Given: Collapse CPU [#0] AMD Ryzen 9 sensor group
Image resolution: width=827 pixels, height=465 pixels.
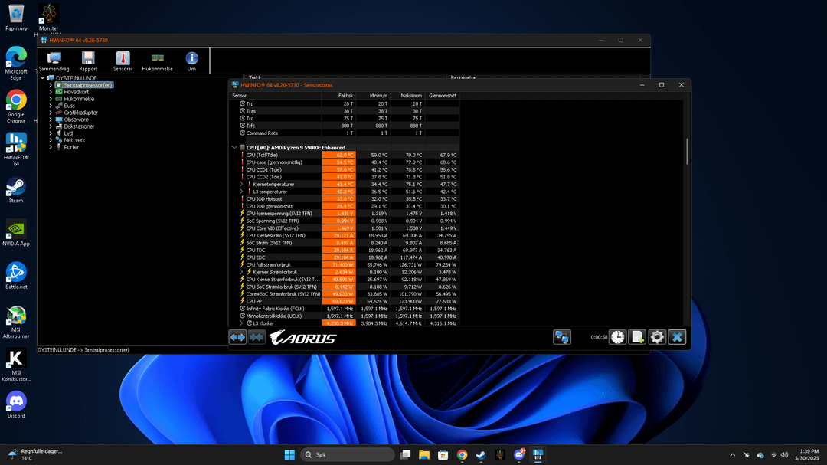Looking at the screenshot, I should [x=234, y=148].
